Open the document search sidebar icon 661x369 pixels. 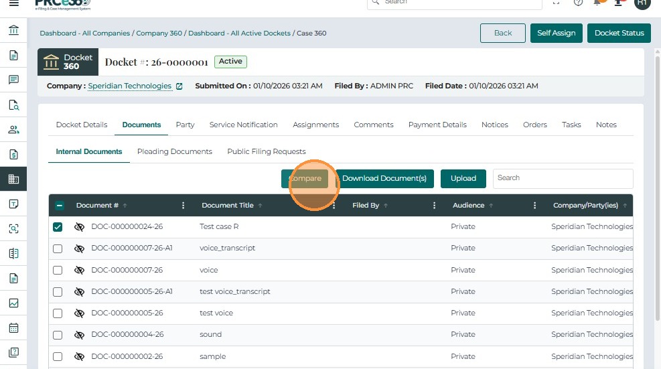pyautogui.click(x=13, y=104)
